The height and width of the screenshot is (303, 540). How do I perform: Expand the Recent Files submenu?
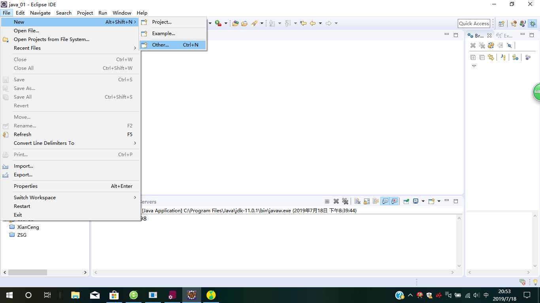[70, 48]
